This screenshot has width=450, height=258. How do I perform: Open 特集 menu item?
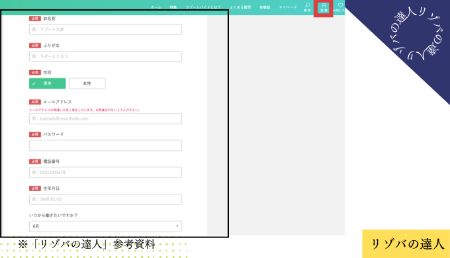click(x=173, y=7)
